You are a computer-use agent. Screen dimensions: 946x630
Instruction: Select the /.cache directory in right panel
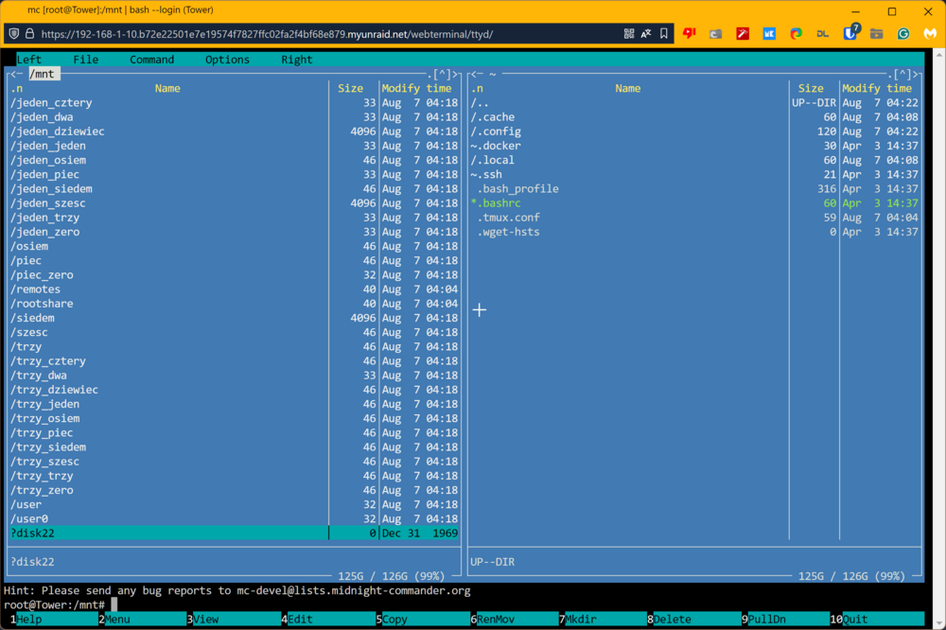694,117
